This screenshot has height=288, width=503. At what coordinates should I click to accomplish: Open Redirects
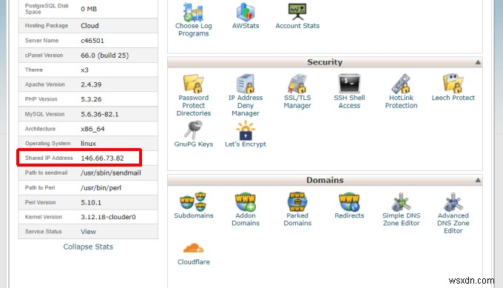349,206
